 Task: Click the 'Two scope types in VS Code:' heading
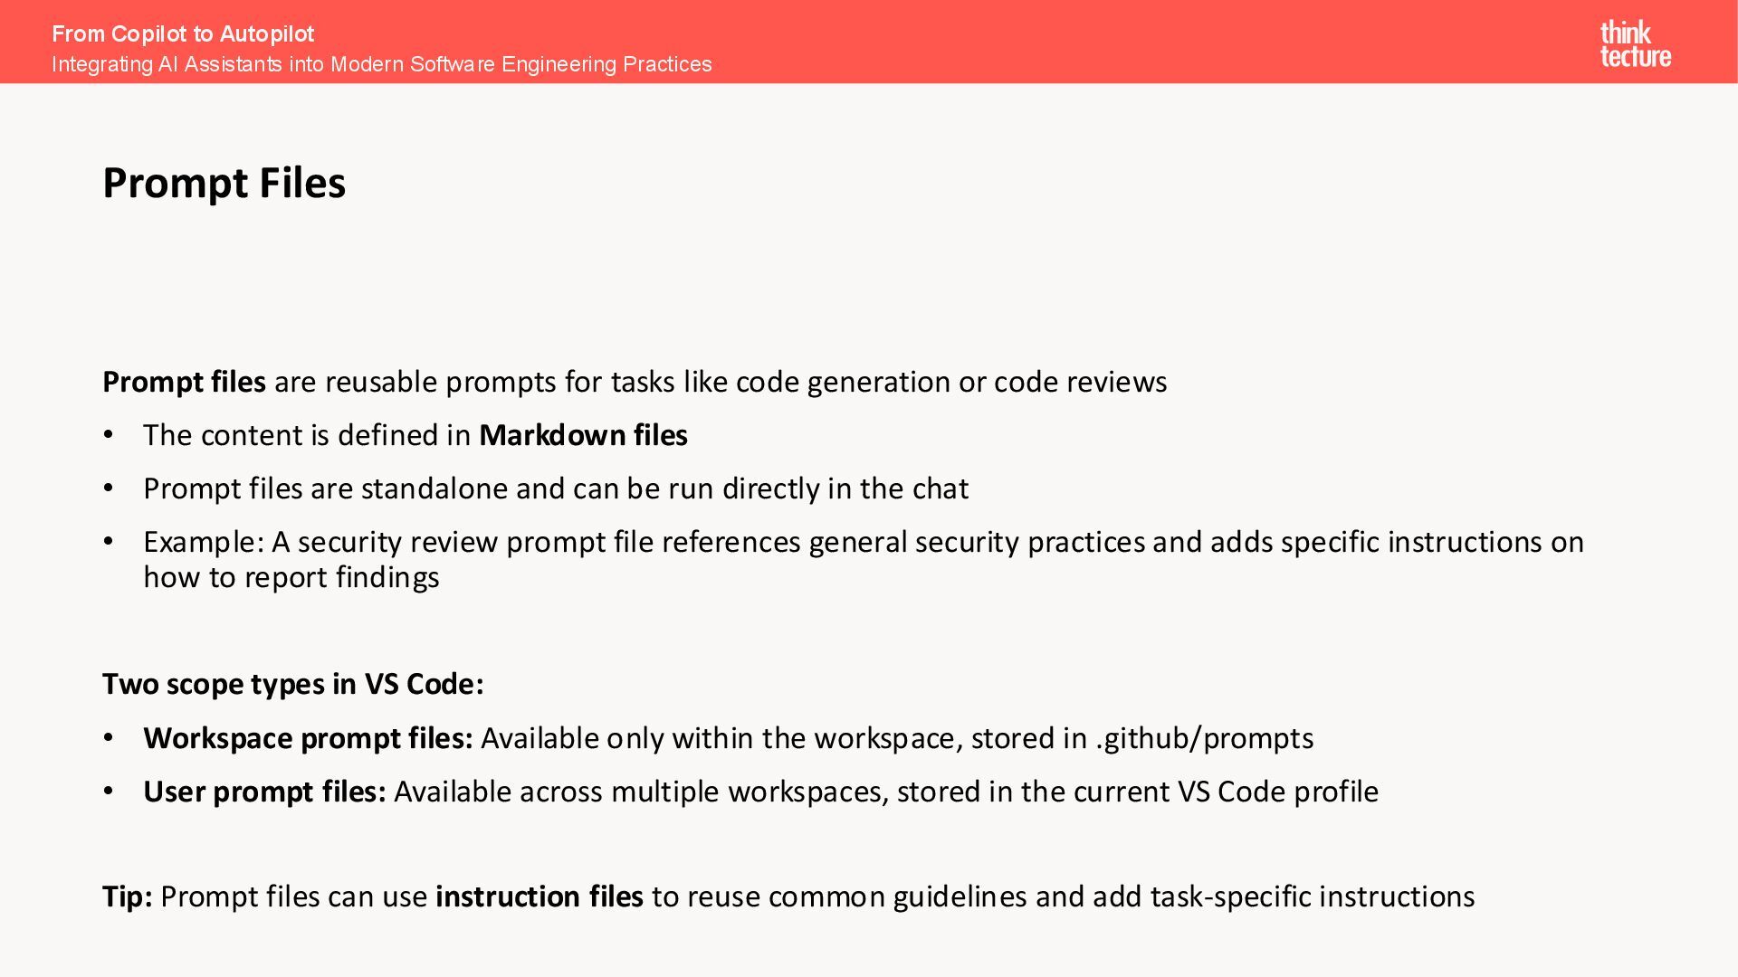coord(292,684)
